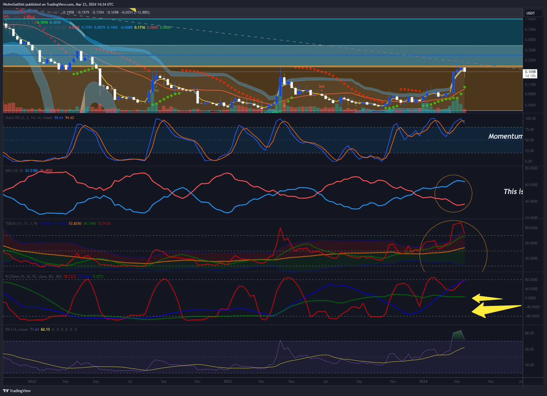Select the RCI3lines indicator legend
This screenshot has height=396, width=547.
point(33,277)
